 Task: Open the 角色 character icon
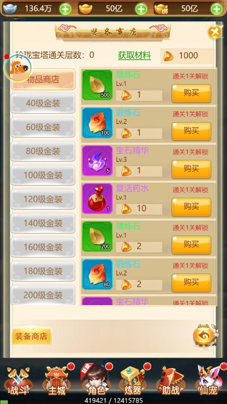[x=95, y=382]
